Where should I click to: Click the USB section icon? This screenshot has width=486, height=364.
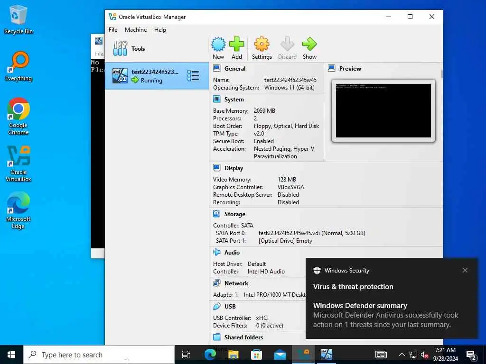(216, 306)
